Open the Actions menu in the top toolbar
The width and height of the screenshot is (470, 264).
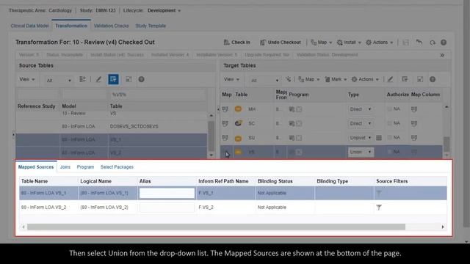pyautogui.click(x=380, y=43)
